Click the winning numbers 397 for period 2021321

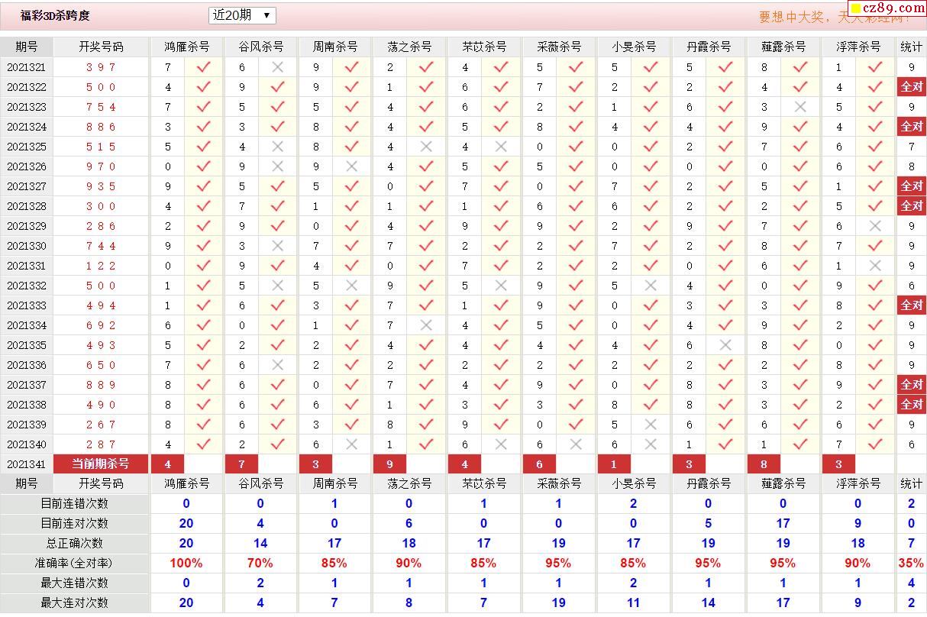pyautogui.click(x=101, y=67)
